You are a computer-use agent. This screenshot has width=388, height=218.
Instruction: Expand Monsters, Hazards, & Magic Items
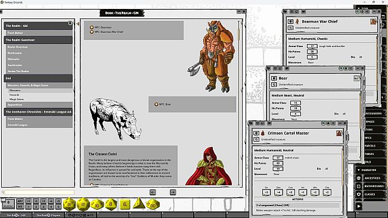pyautogui.click(x=39, y=85)
